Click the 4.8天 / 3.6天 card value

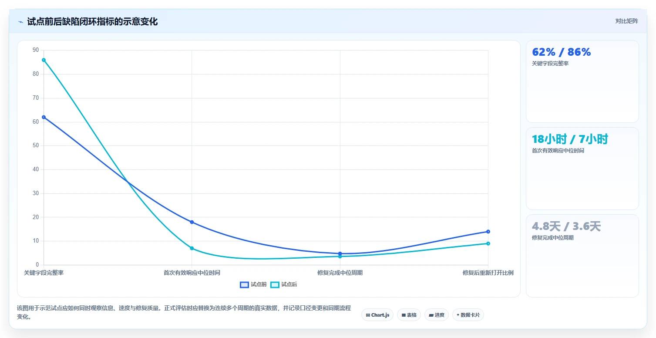[x=566, y=226]
